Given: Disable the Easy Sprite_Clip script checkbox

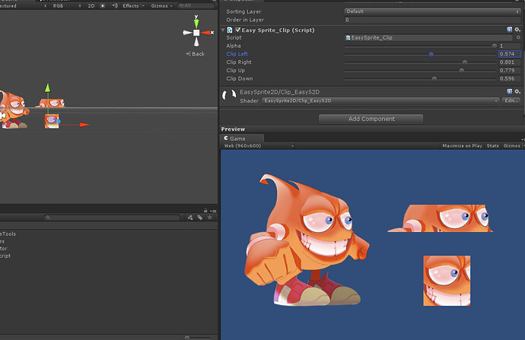Looking at the screenshot, I should coord(238,30).
